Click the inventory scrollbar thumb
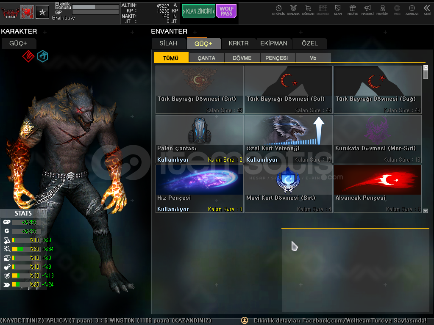This screenshot has height=325, width=434. [426, 74]
